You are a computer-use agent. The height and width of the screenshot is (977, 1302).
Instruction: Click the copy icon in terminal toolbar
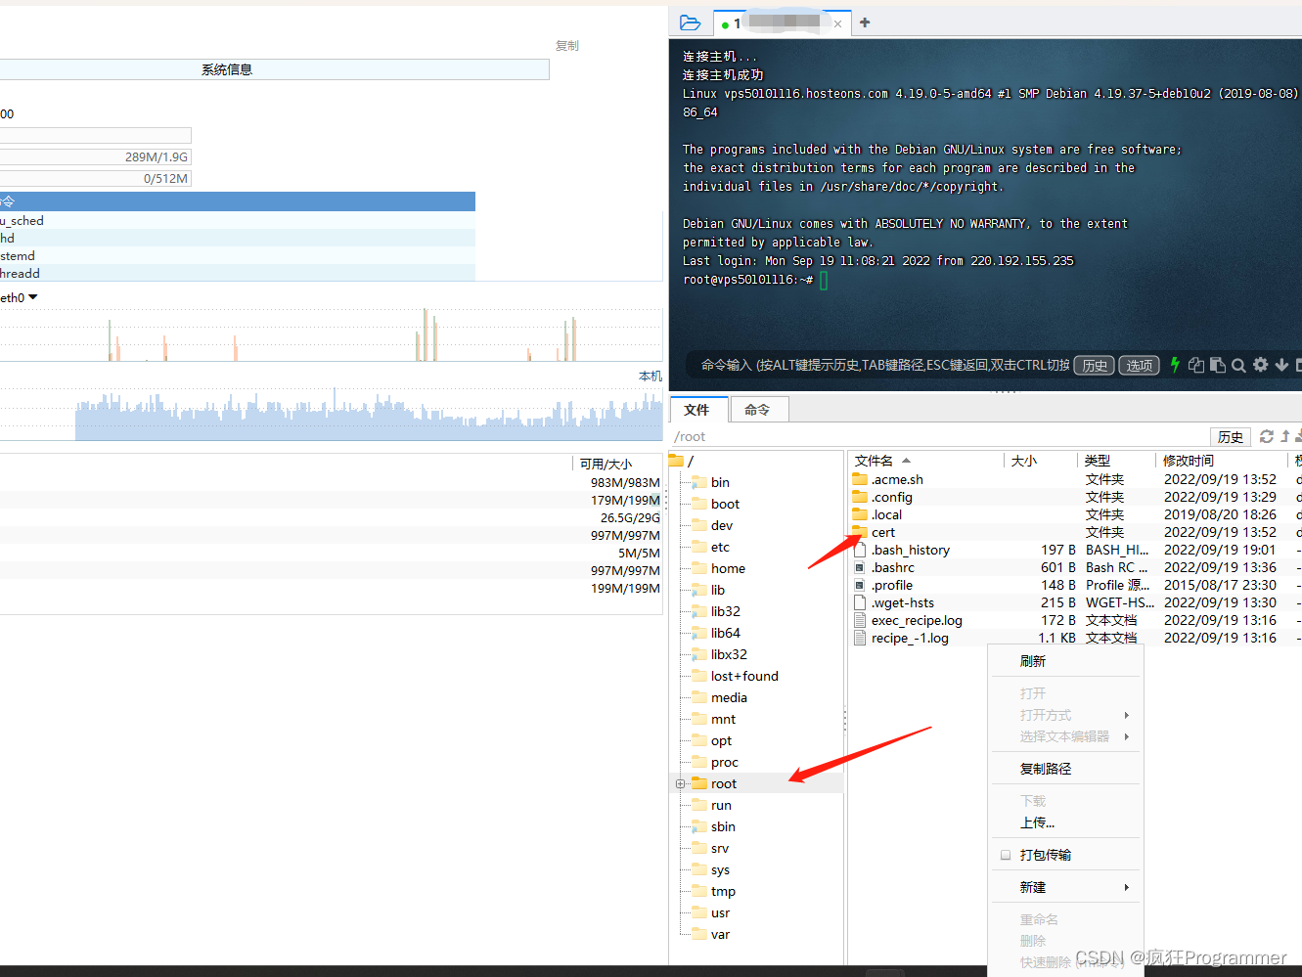[1195, 365]
